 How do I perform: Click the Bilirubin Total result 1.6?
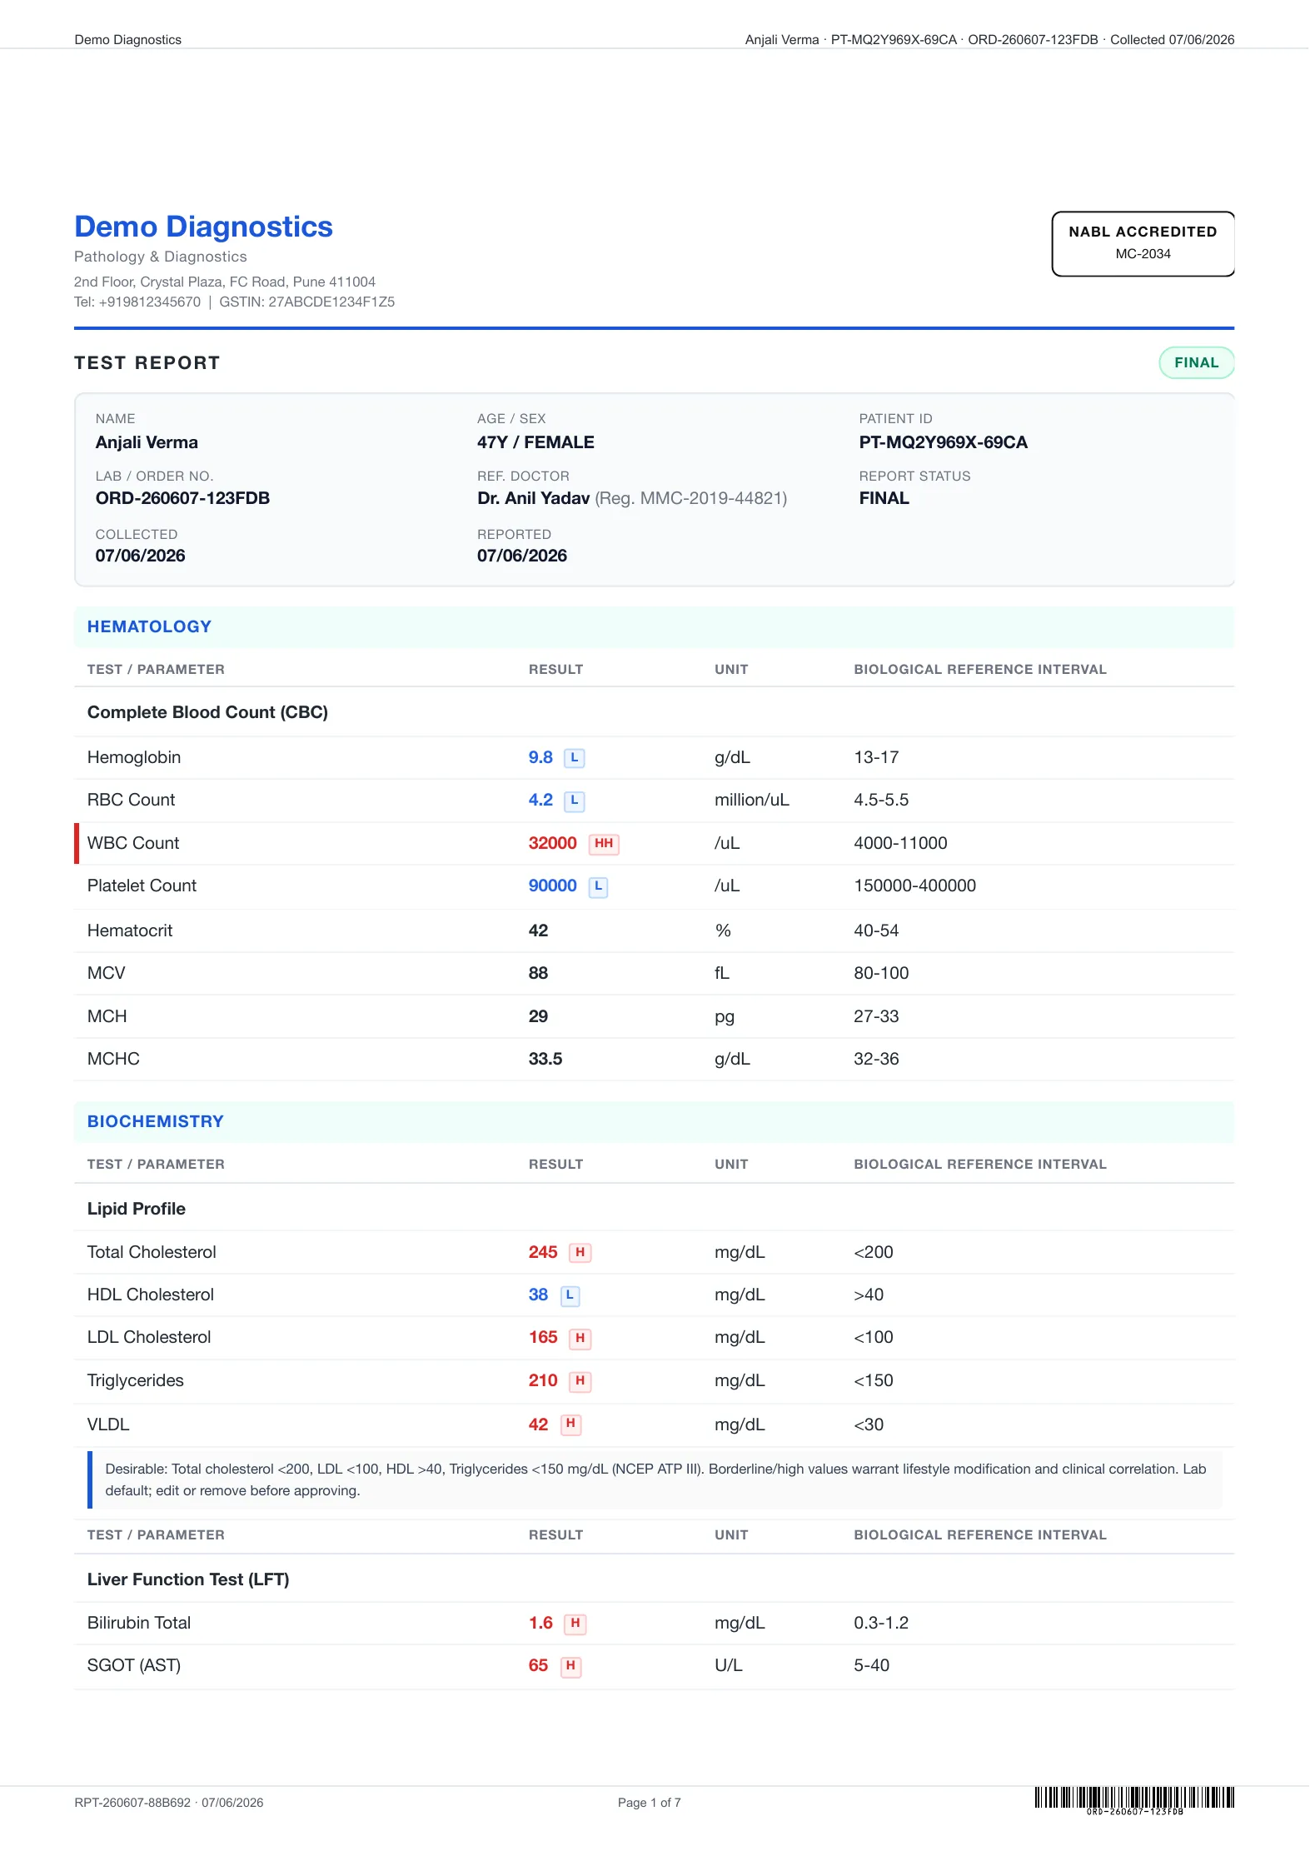540,1623
